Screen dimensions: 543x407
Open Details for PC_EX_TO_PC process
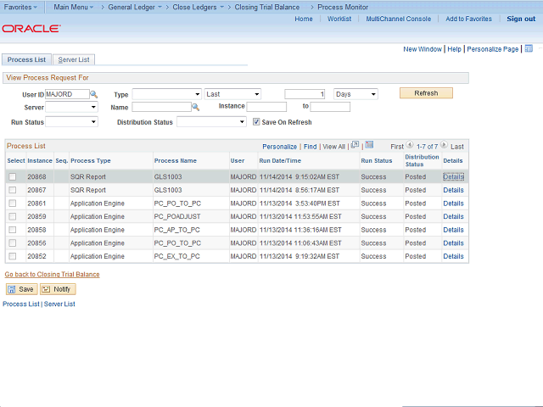click(x=453, y=256)
